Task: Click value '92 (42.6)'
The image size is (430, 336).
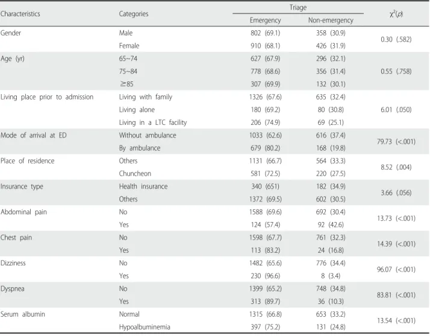Action: (x=331, y=224)
